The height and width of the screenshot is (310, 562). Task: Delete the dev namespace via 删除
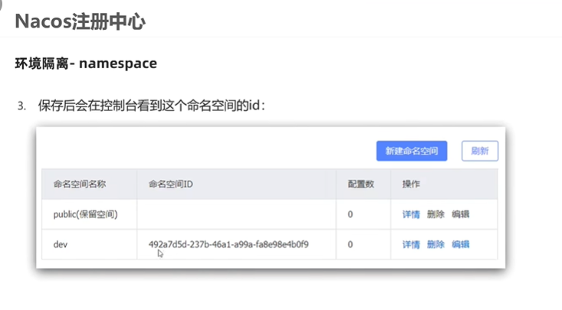pos(435,244)
